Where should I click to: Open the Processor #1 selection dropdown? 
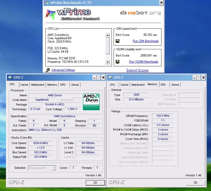tap(54, 168)
